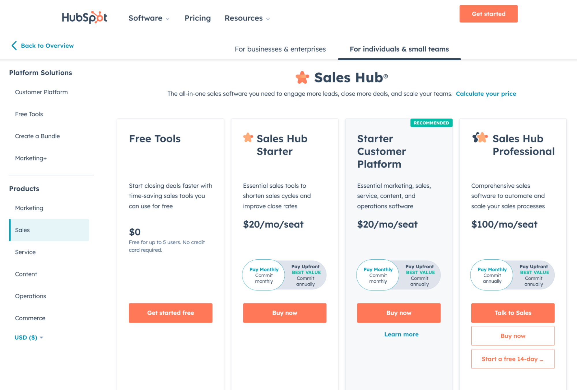This screenshot has width=577, height=390.
Task: Click the HubSpot logo
Action: point(84,17)
